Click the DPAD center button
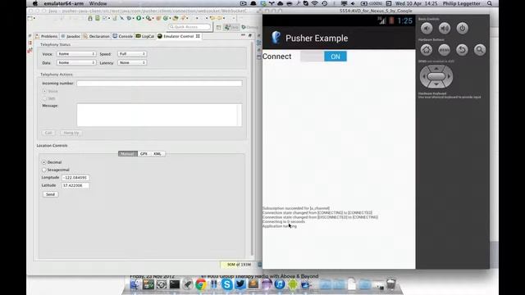Viewport: 525px width, 295px height. [436, 76]
